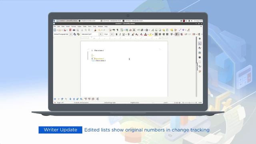
Task: Click Default Page Style in the status bar
Action: pos(110,102)
